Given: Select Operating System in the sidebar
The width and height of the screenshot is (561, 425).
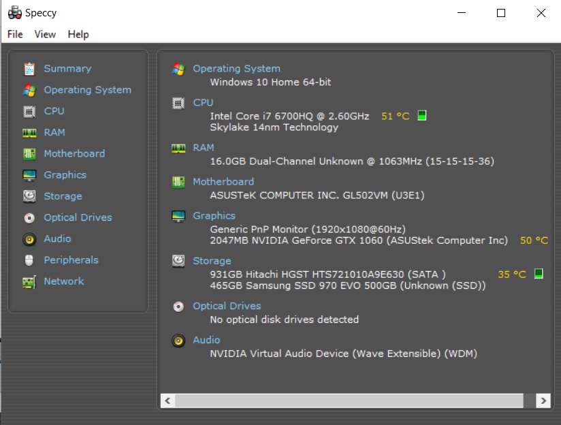Looking at the screenshot, I should click(87, 90).
